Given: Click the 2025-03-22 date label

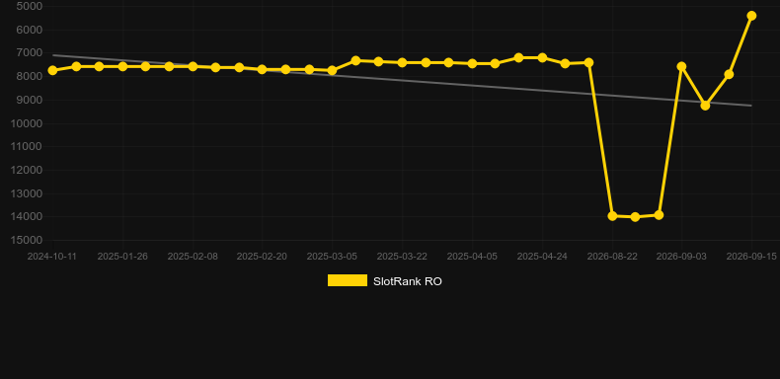Looking at the screenshot, I should pos(402,257).
